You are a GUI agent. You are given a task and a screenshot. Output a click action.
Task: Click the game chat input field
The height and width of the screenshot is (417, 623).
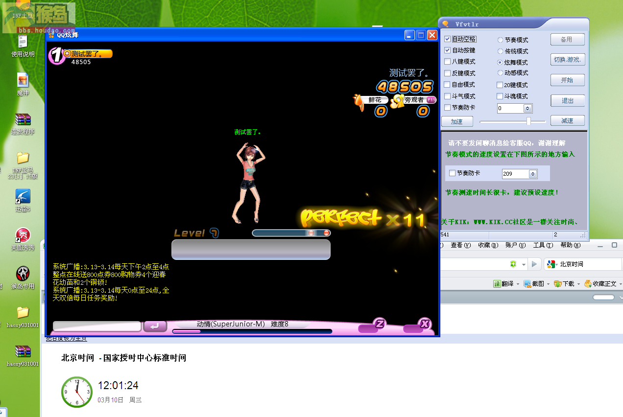pos(97,326)
